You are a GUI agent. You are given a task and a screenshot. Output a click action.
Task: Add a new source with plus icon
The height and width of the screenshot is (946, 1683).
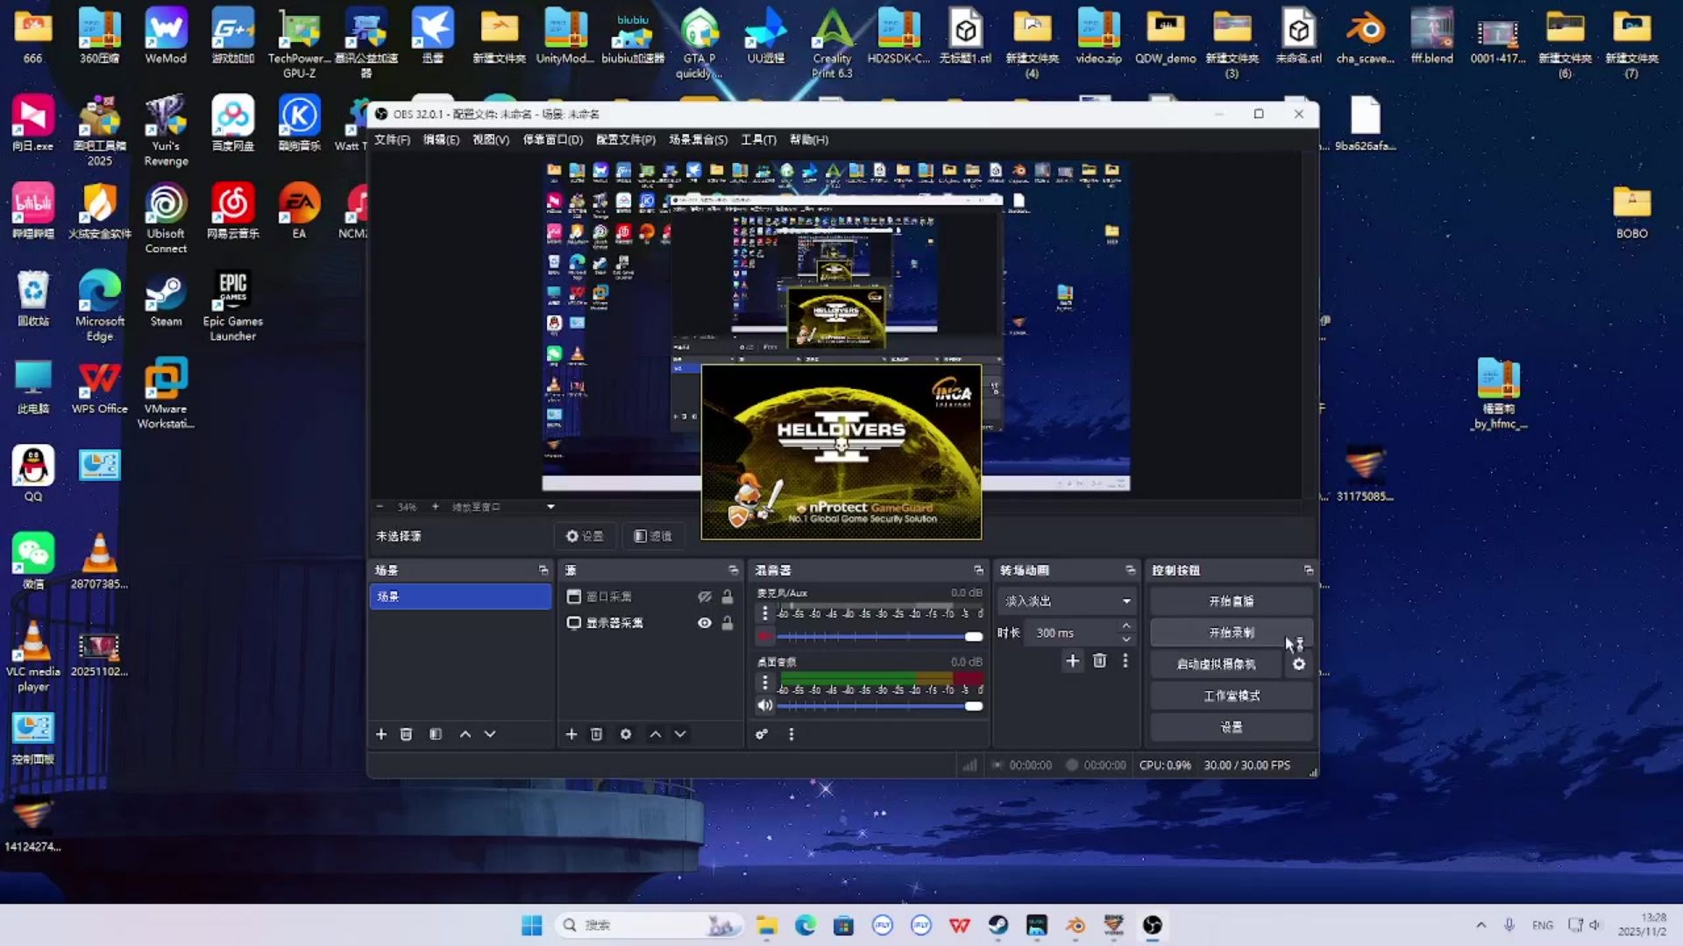[x=572, y=734]
